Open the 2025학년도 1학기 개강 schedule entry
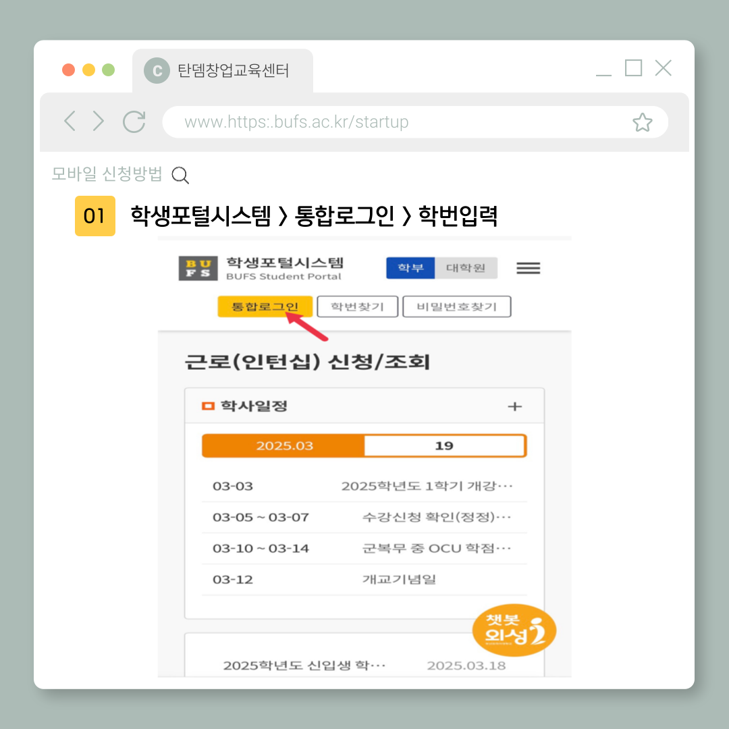The image size is (729, 729). pyautogui.click(x=427, y=486)
